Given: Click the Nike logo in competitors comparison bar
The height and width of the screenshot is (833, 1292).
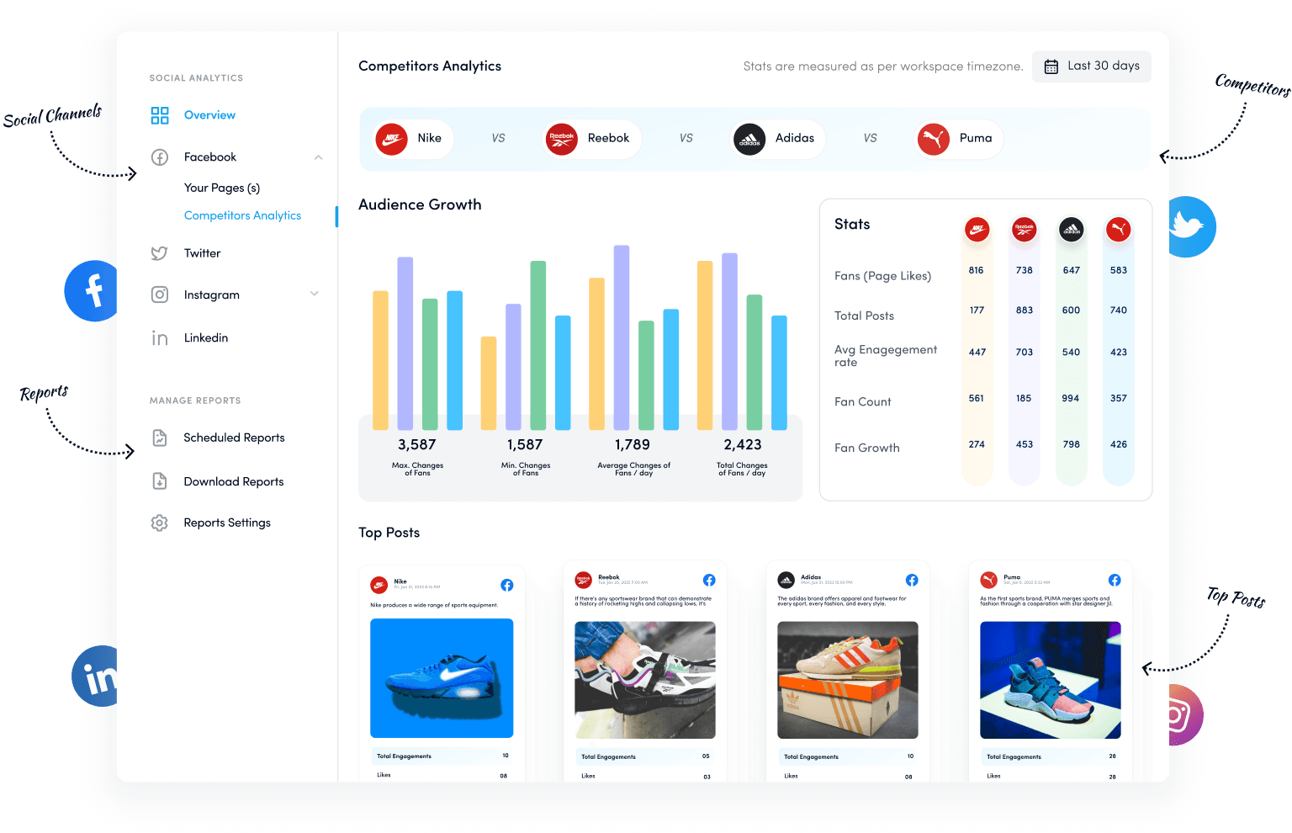Looking at the screenshot, I should (391, 139).
